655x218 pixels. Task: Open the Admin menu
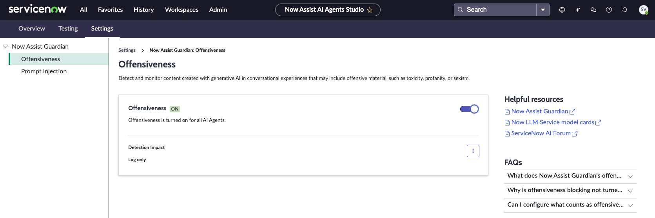tap(218, 10)
